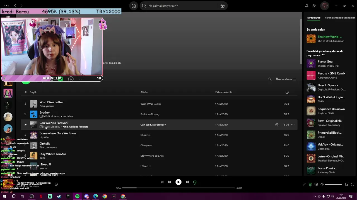357x200 pixels.
Task: Open 'Özel sıralama' sort dropdown
Action: coord(286,79)
